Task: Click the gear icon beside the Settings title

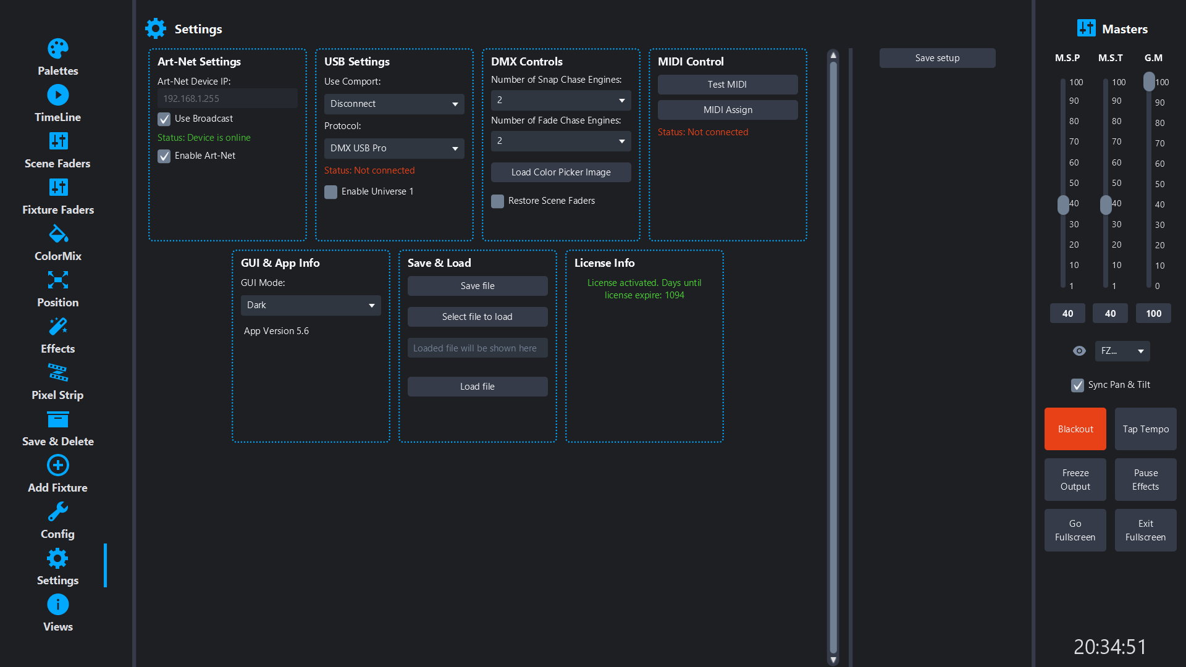Action: pyautogui.click(x=156, y=28)
